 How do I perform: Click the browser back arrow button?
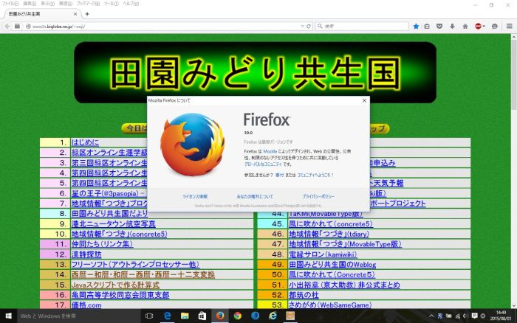tap(7, 26)
